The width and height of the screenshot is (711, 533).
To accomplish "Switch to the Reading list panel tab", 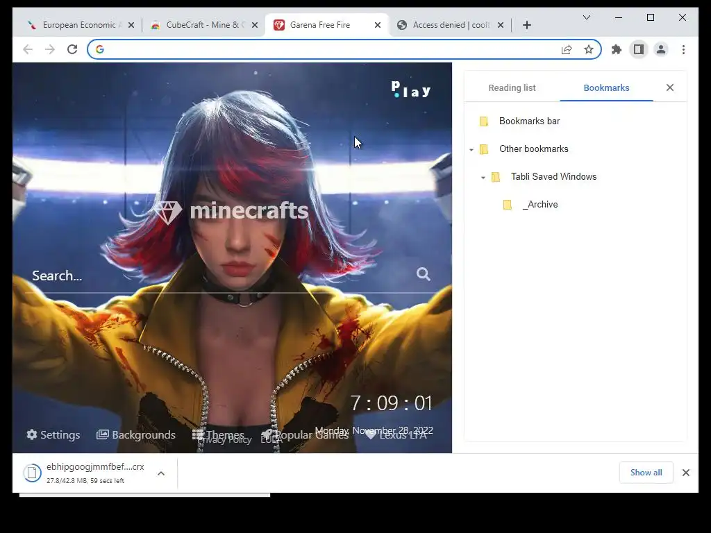I will coord(512,88).
